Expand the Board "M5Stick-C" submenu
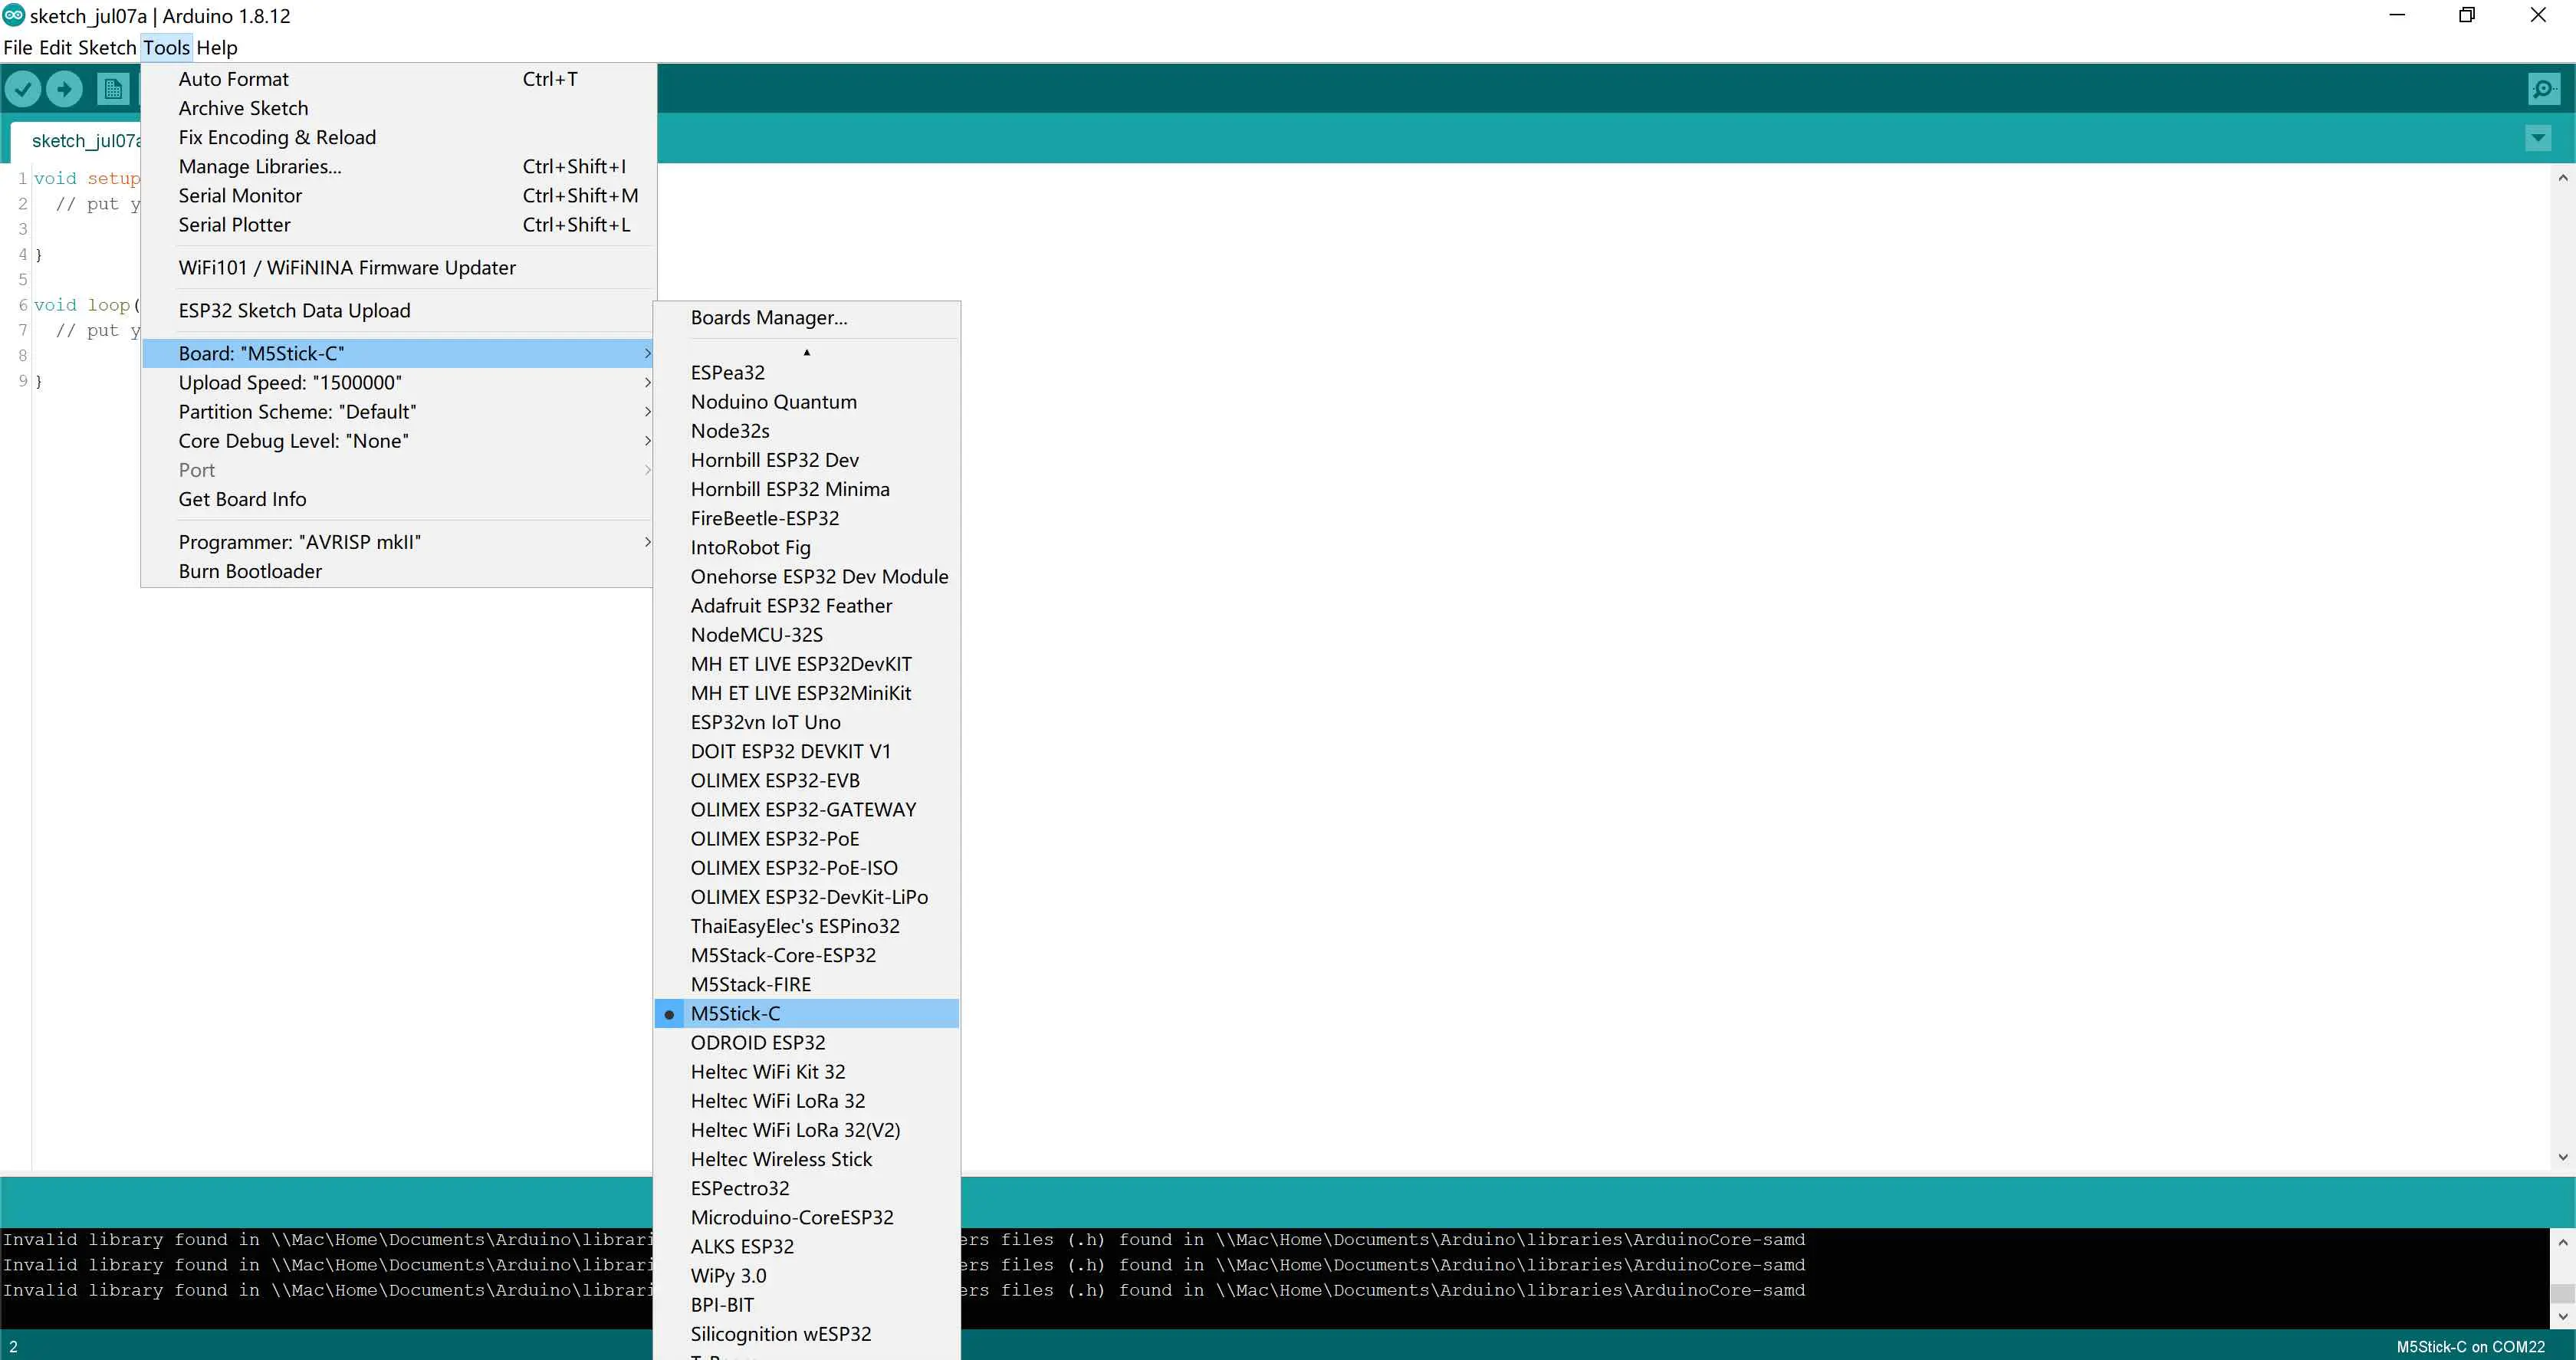 coord(398,353)
